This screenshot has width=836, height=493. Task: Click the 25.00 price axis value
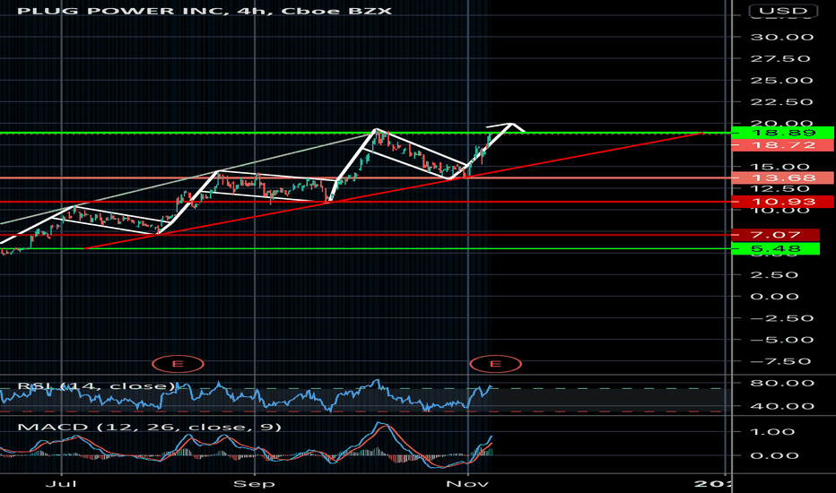tap(782, 81)
